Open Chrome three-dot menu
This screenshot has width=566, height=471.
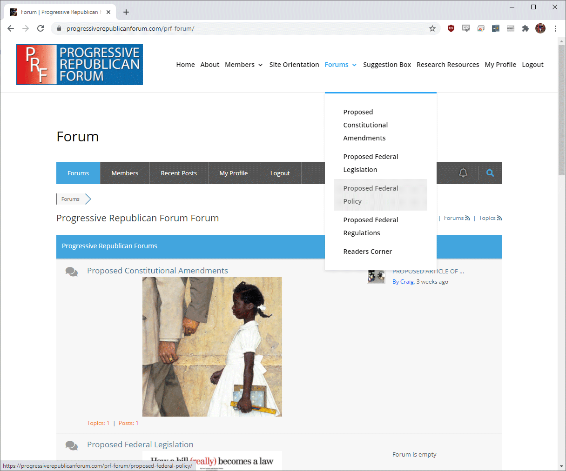coord(555,28)
